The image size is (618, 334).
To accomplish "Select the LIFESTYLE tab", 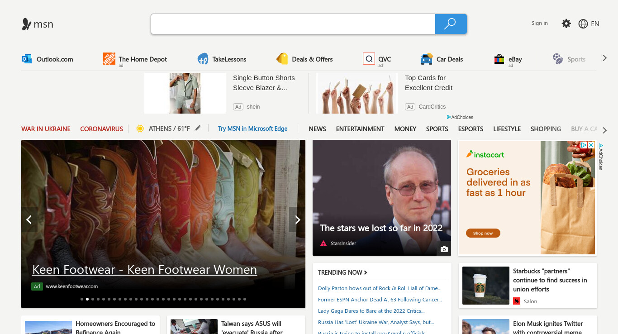I will tap(507, 129).
